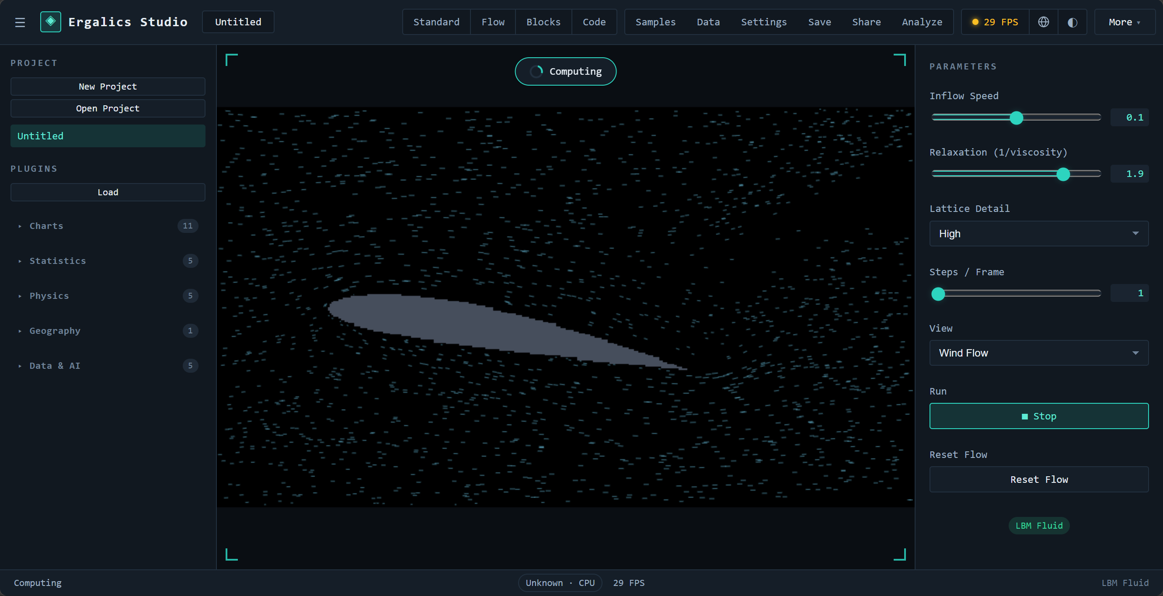
Task: Click Open Project button
Action: tap(108, 108)
